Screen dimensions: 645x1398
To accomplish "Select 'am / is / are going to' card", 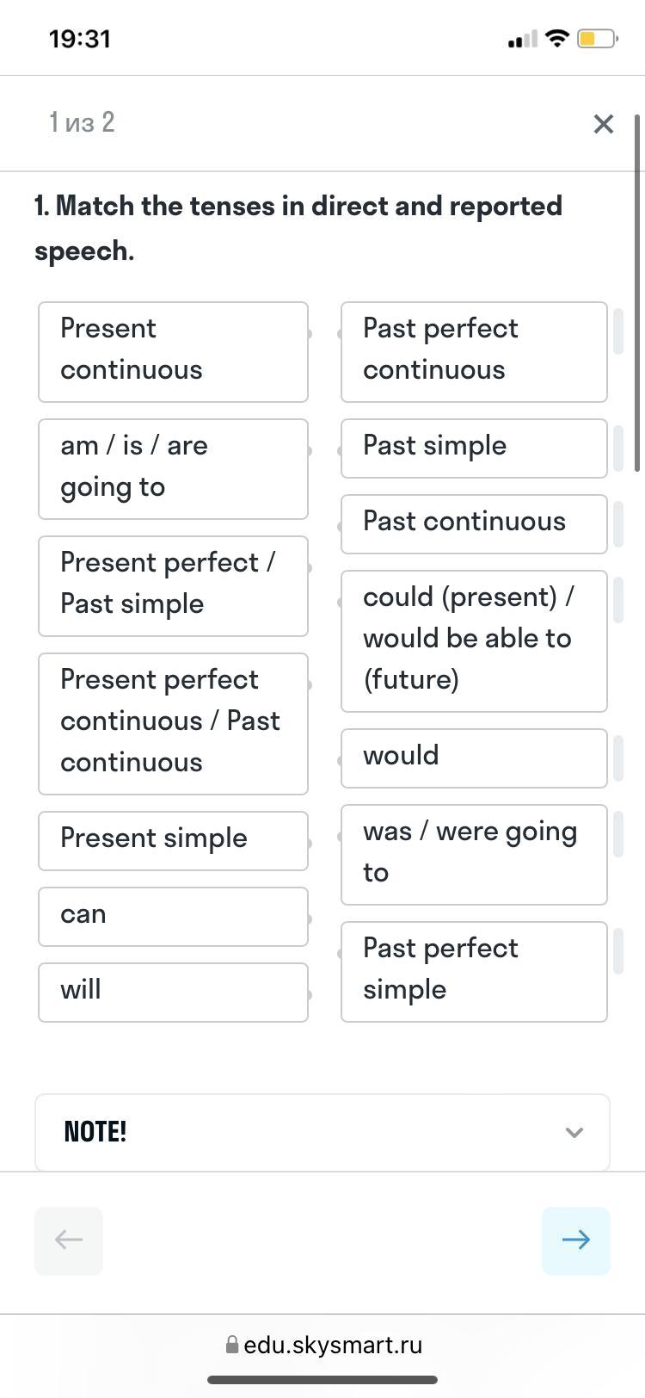I will click(173, 468).
